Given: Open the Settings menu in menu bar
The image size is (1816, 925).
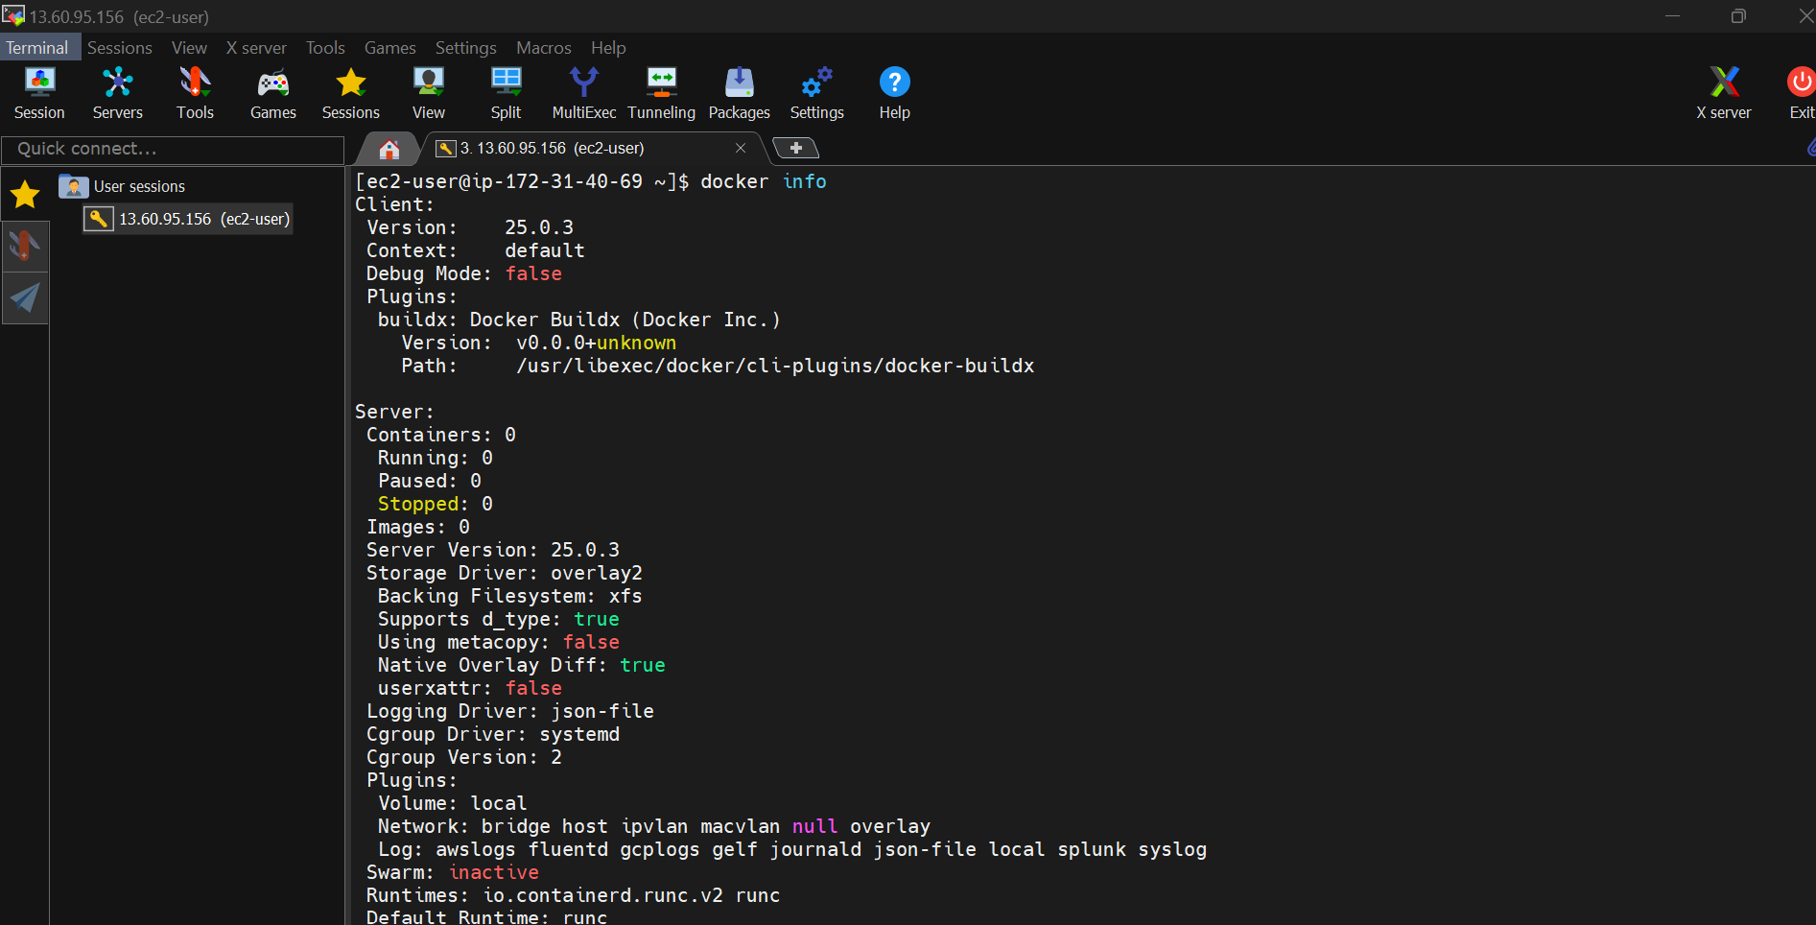Looking at the screenshot, I should [x=466, y=47].
